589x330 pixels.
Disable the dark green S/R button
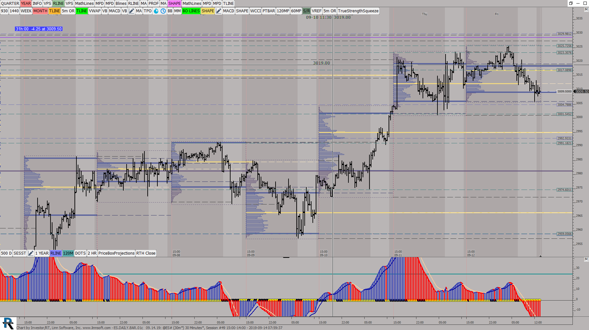(306, 11)
